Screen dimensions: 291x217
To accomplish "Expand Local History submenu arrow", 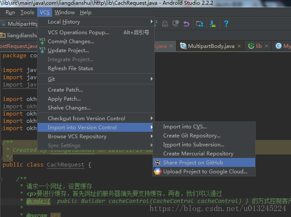I will point(151,21).
